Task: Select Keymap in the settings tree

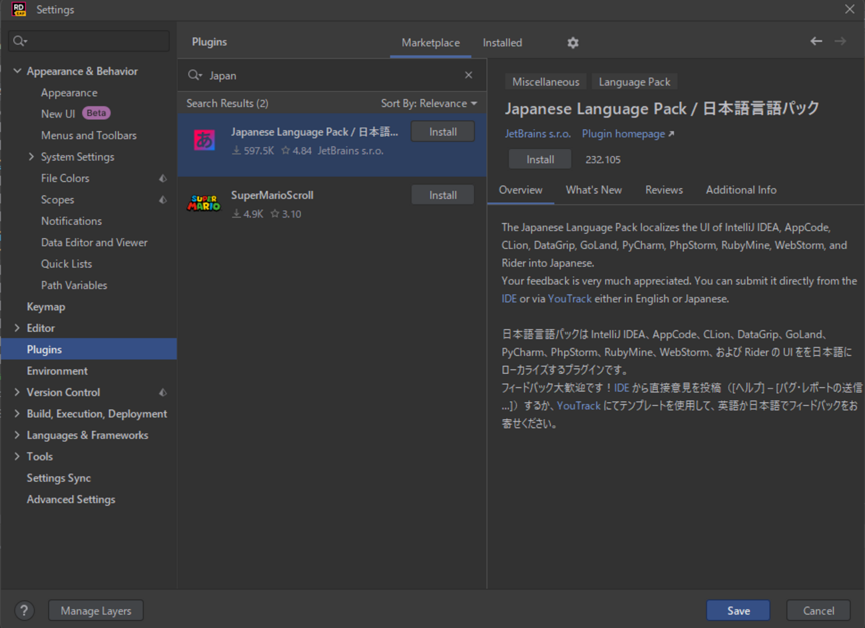Action: (x=46, y=307)
